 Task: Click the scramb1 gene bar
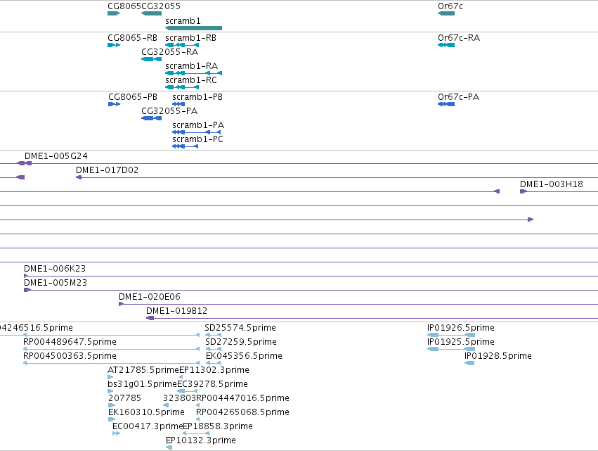[x=193, y=28]
